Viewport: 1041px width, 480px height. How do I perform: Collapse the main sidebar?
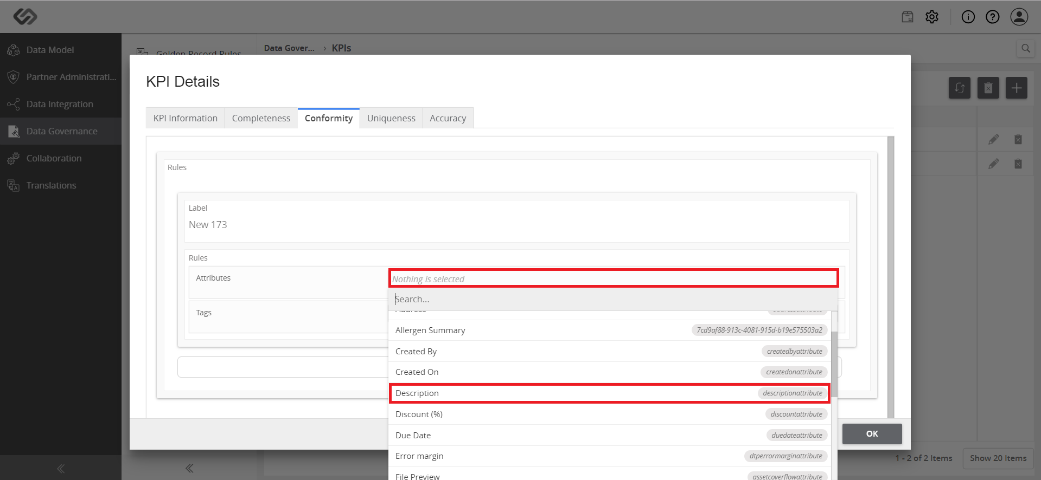(61, 469)
